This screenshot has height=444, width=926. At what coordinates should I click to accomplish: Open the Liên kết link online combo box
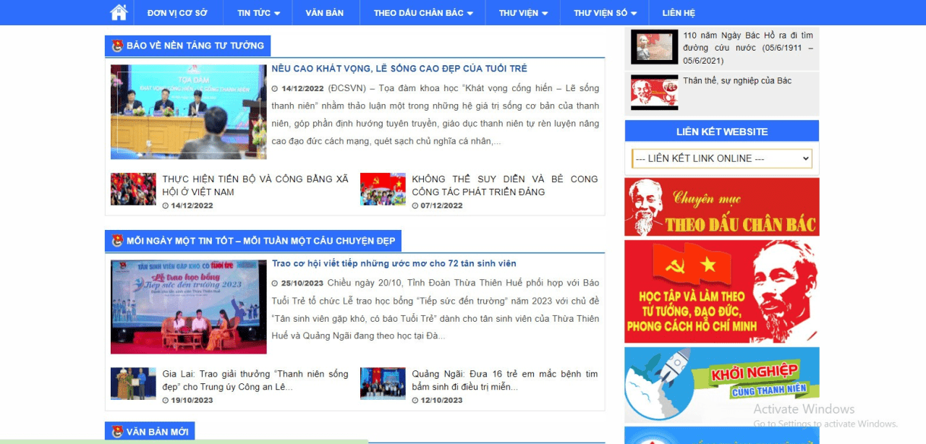click(x=721, y=158)
